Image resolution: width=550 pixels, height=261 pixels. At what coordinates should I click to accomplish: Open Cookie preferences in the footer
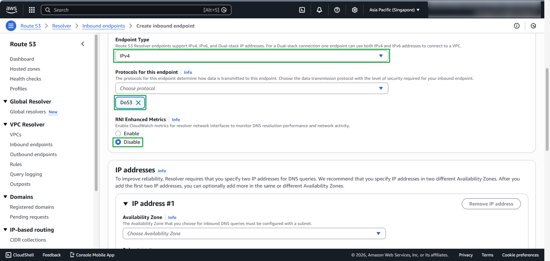(520, 255)
